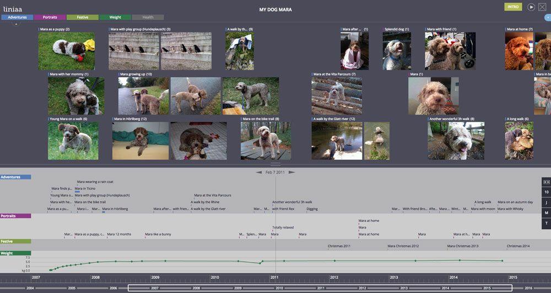Click the liniaa logo
The width and height of the screenshot is (551, 293).
[13, 9]
